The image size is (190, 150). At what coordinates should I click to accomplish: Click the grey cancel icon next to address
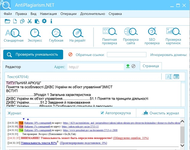click(133, 66)
